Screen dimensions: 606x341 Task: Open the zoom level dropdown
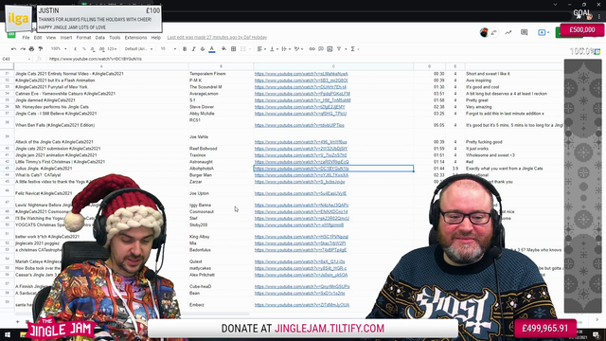59,49
